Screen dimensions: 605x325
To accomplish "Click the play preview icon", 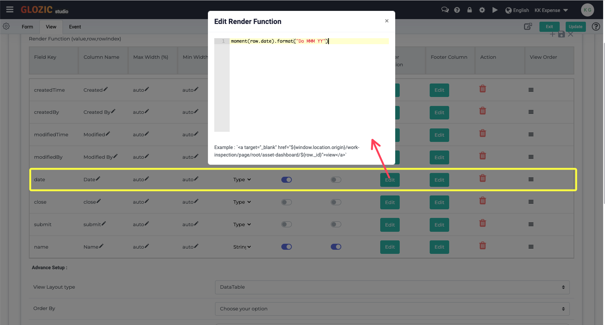I will coord(495,10).
